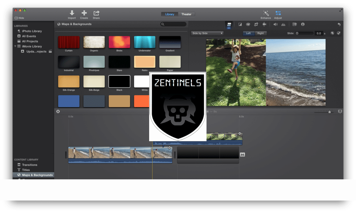Open the Create plus menu
This screenshot has height=213, width=356.
(x=84, y=13)
